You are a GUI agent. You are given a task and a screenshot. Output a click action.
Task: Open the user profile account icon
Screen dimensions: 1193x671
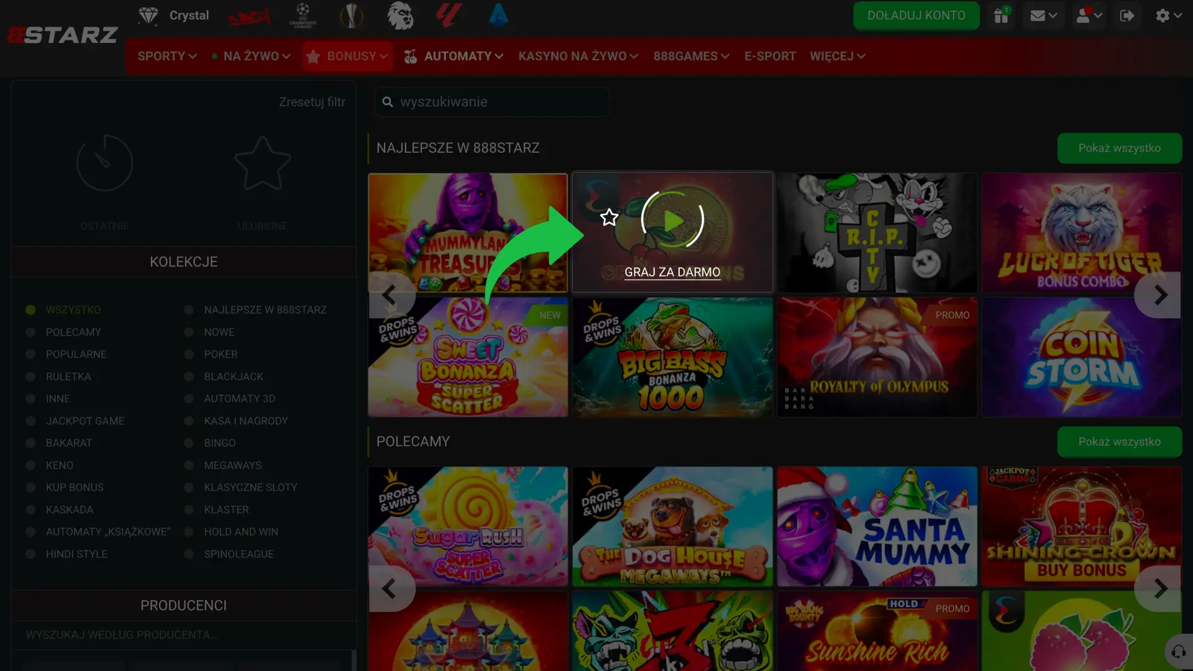tap(1089, 16)
